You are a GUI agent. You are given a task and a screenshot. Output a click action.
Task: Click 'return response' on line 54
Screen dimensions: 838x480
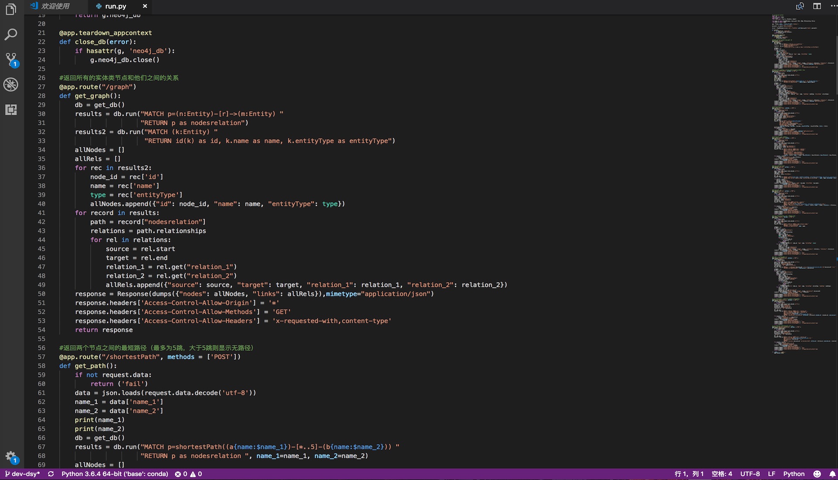point(104,330)
